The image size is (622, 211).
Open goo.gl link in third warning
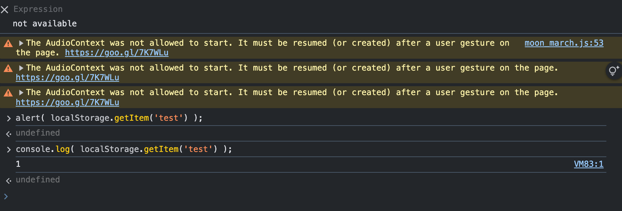pyautogui.click(x=67, y=103)
